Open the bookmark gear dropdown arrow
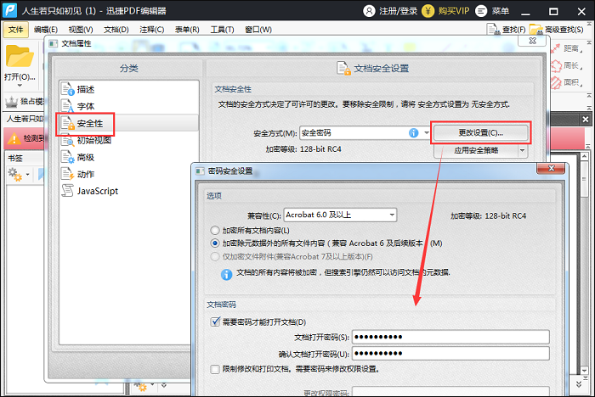595x397 pixels. click(x=28, y=175)
